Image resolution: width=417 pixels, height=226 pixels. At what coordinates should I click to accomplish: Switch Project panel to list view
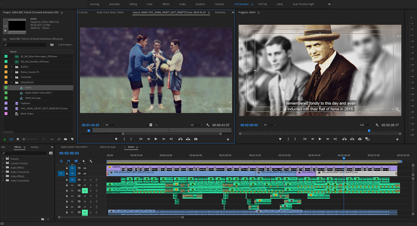click(11, 139)
